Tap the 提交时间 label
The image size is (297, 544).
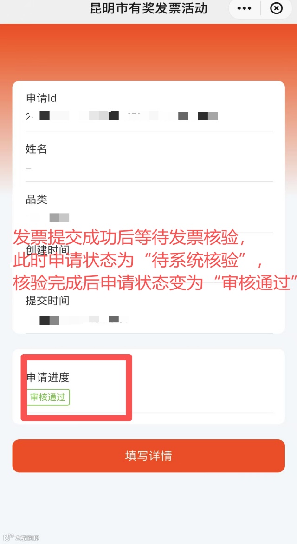pyautogui.click(x=47, y=301)
